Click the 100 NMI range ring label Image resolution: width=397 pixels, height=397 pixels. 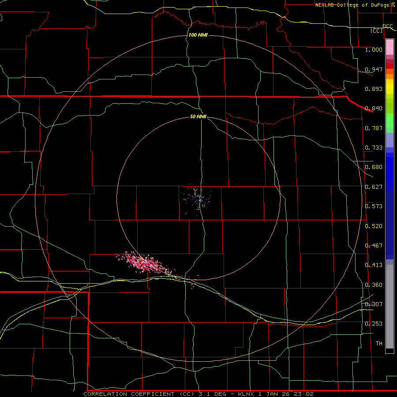point(198,35)
